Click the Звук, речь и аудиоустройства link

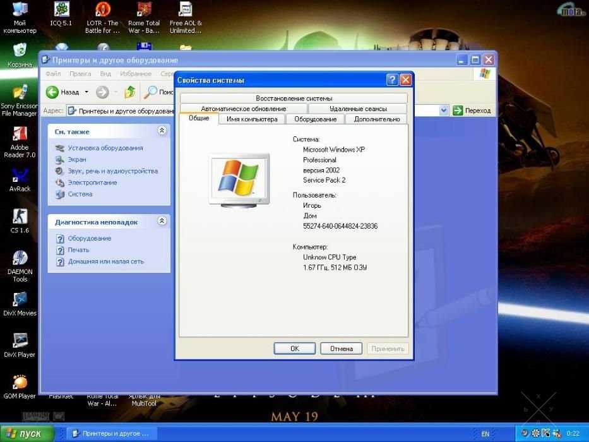pyautogui.click(x=113, y=171)
